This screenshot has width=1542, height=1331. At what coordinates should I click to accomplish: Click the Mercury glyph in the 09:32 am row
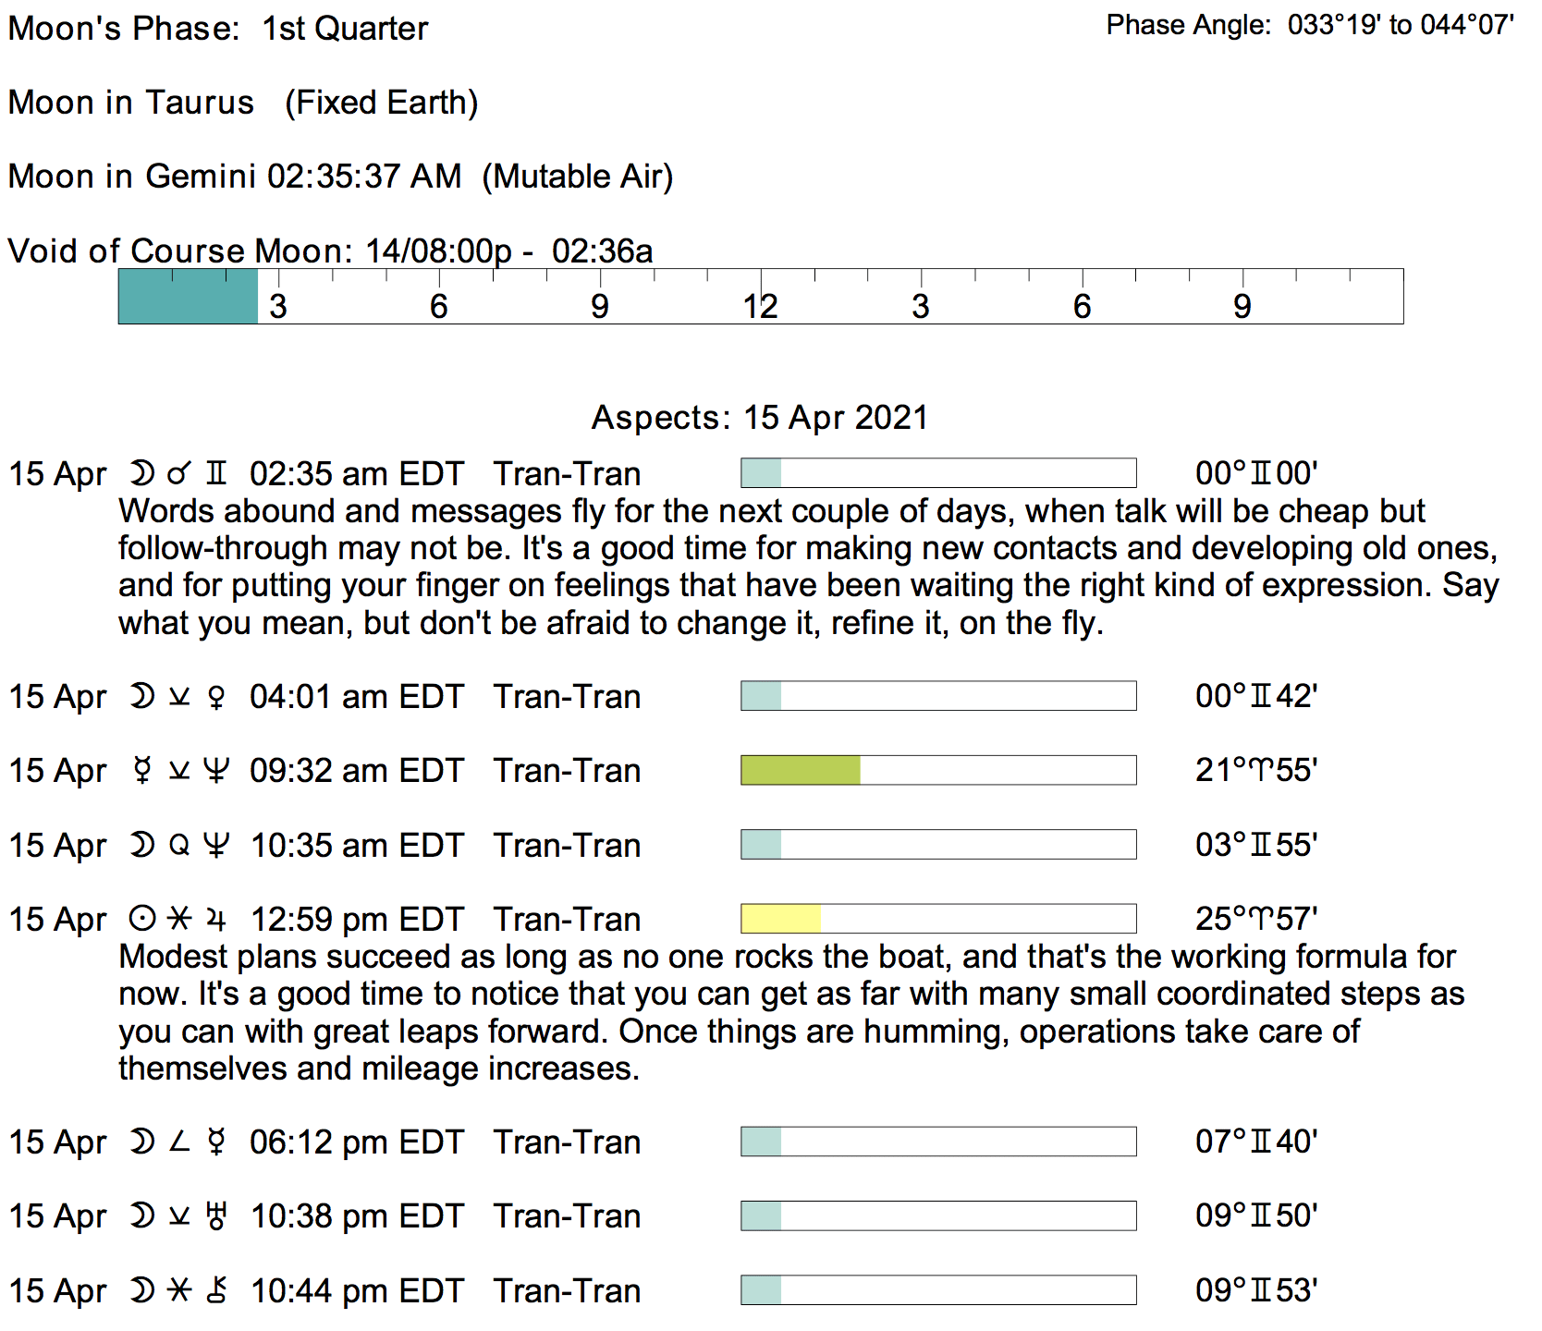pyautogui.click(x=141, y=771)
